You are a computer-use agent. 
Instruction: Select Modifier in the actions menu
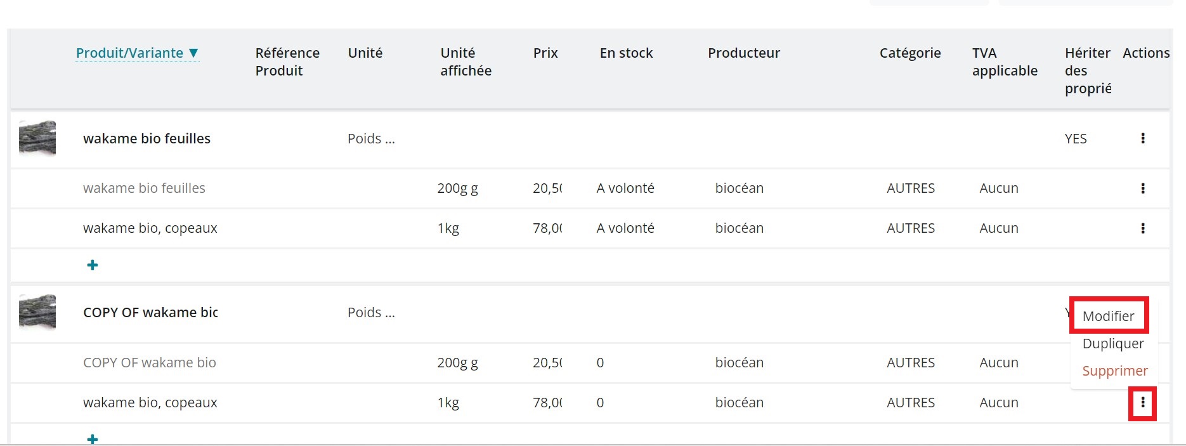pyautogui.click(x=1108, y=316)
